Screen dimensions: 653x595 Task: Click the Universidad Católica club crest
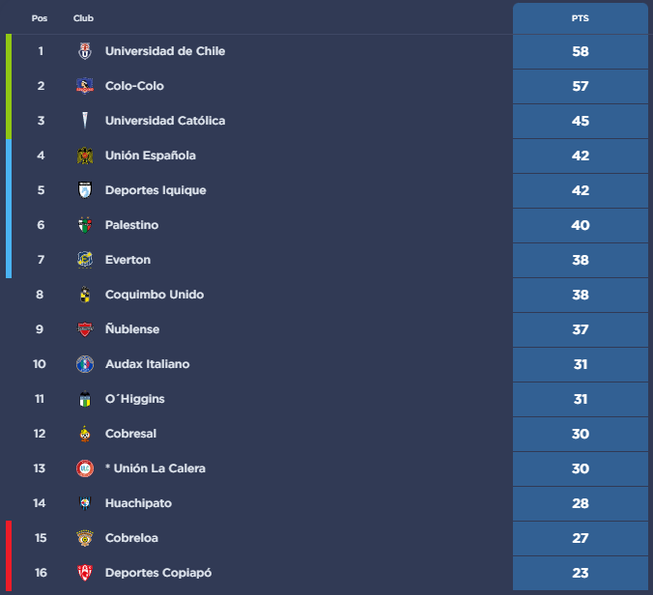[x=85, y=121]
